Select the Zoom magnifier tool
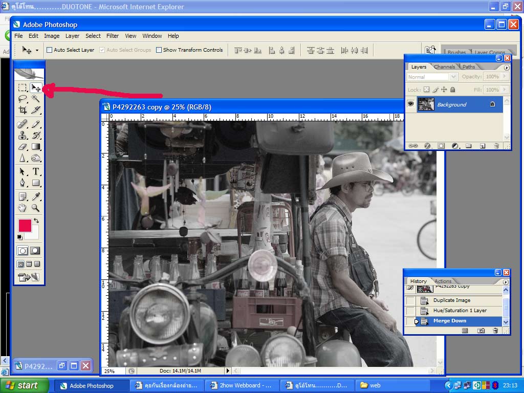Image resolution: width=524 pixels, height=393 pixels. [x=36, y=208]
